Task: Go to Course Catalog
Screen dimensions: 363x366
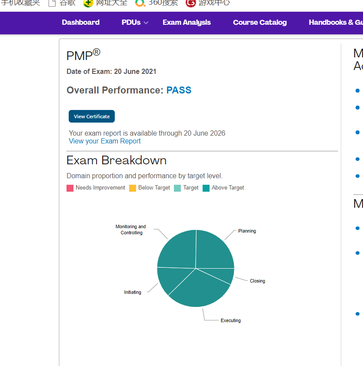Action: click(x=260, y=23)
